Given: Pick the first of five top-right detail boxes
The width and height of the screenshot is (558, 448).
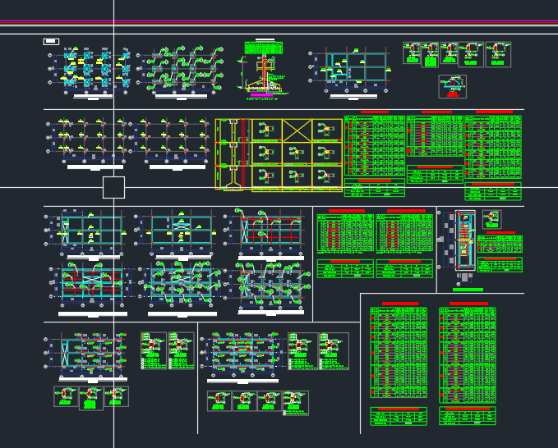Looking at the screenshot, I should coord(412,53).
